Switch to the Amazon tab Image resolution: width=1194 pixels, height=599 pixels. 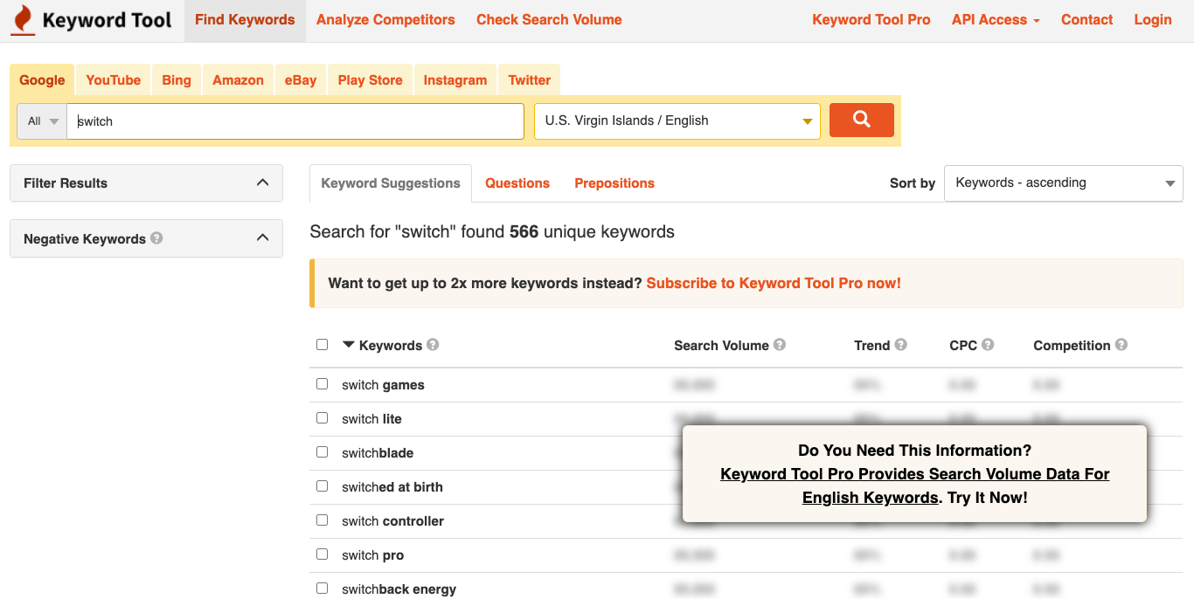click(x=238, y=79)
